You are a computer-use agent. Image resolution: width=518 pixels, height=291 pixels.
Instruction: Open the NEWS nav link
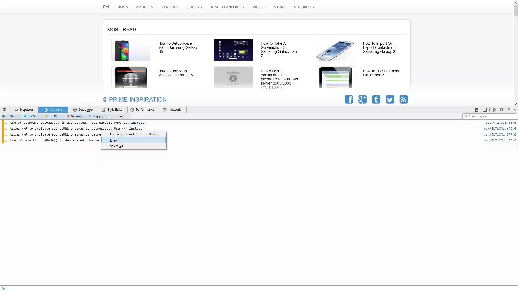click(x=122, y=7)
